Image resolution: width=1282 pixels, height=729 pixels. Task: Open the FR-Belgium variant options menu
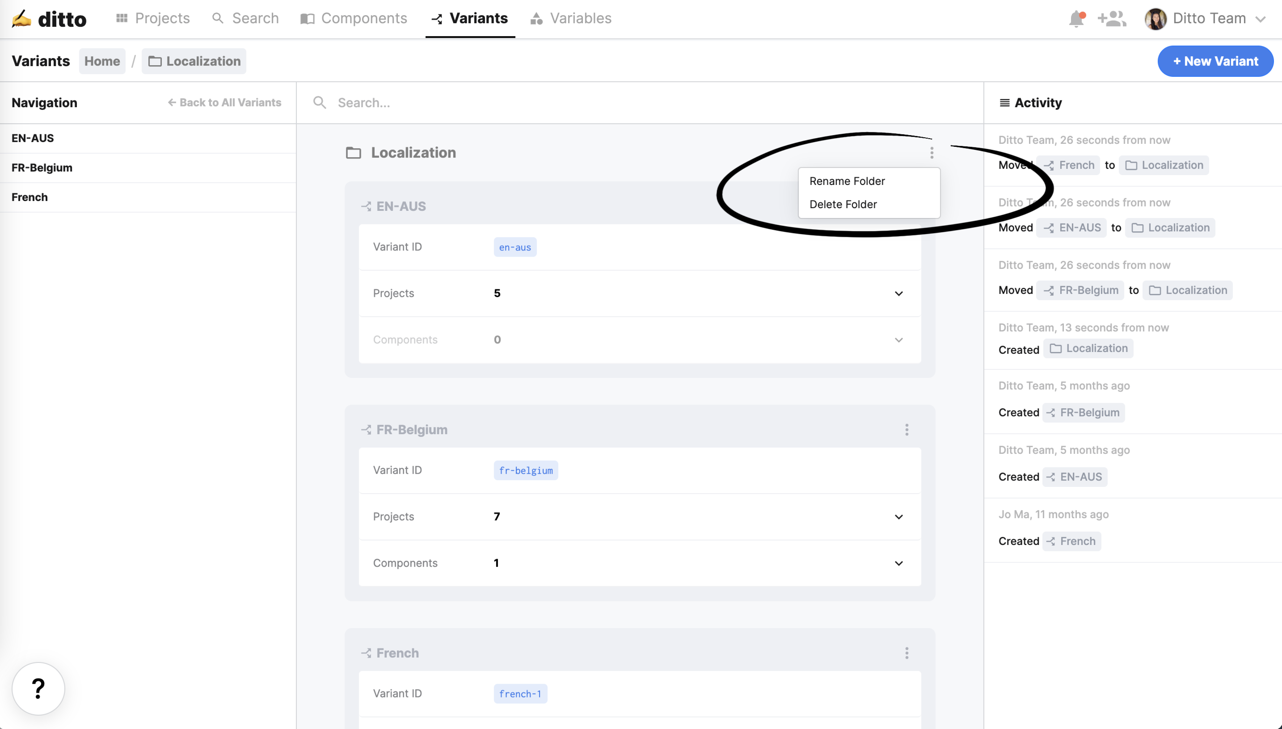point(906,430)
